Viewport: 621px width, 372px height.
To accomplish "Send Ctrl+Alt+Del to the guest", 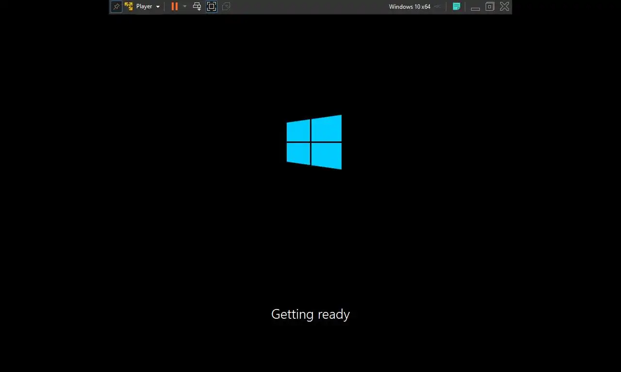I will (197, 6).
